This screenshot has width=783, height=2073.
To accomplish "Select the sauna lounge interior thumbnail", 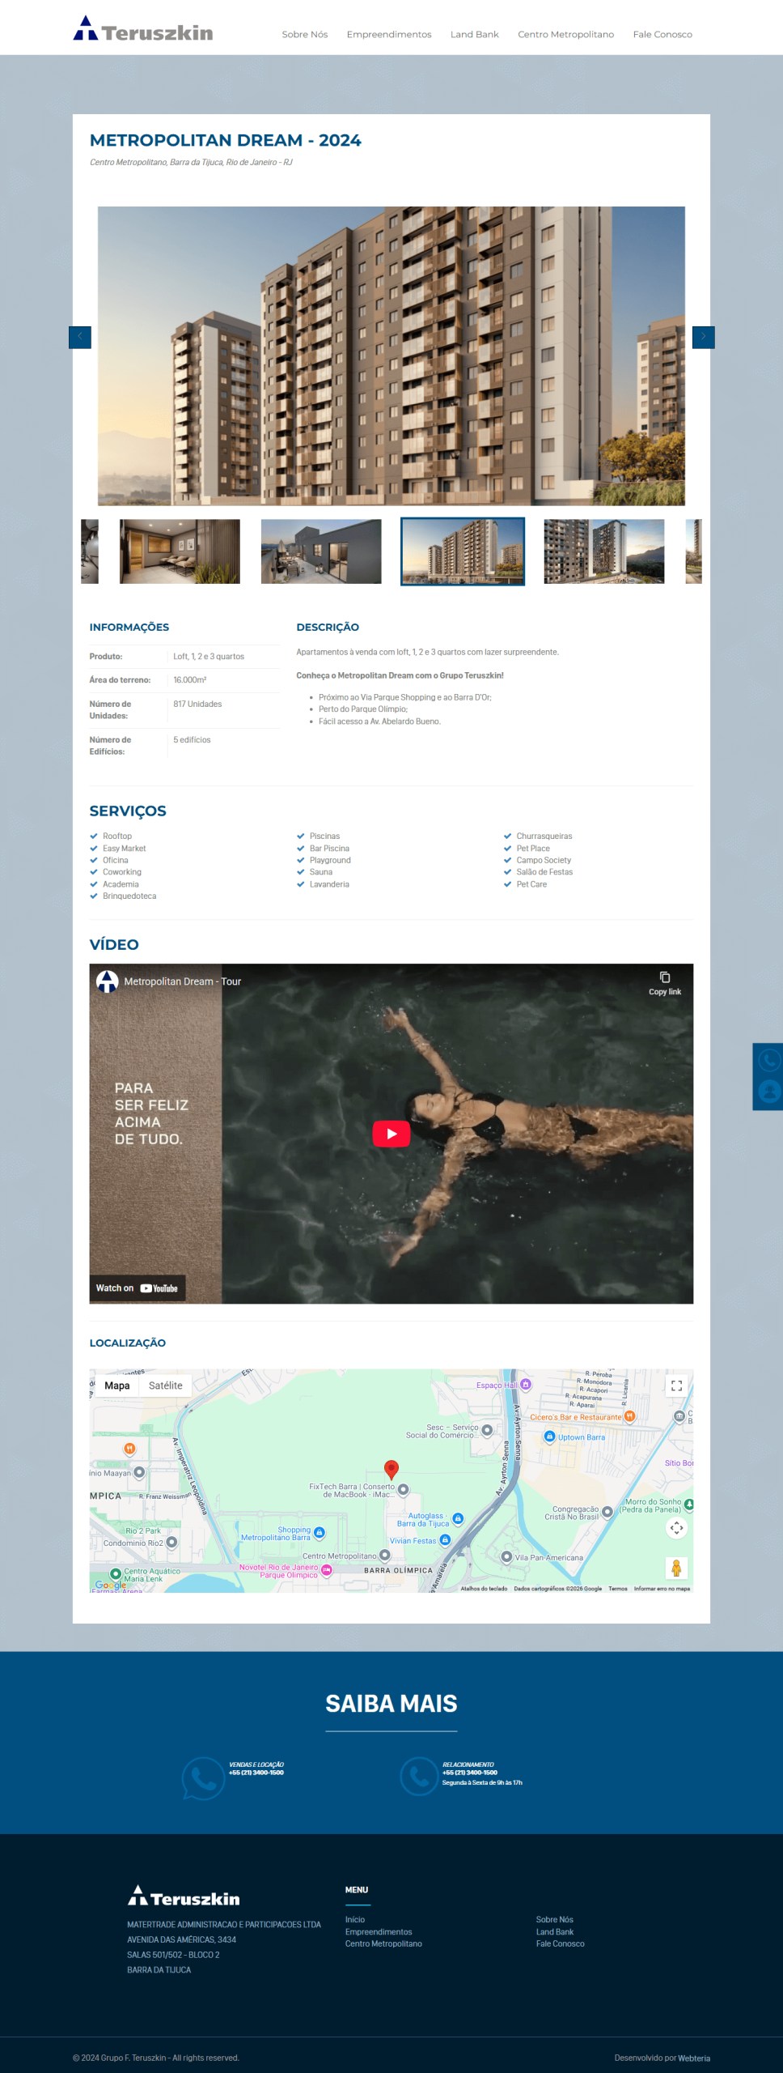I will point(180,551).
